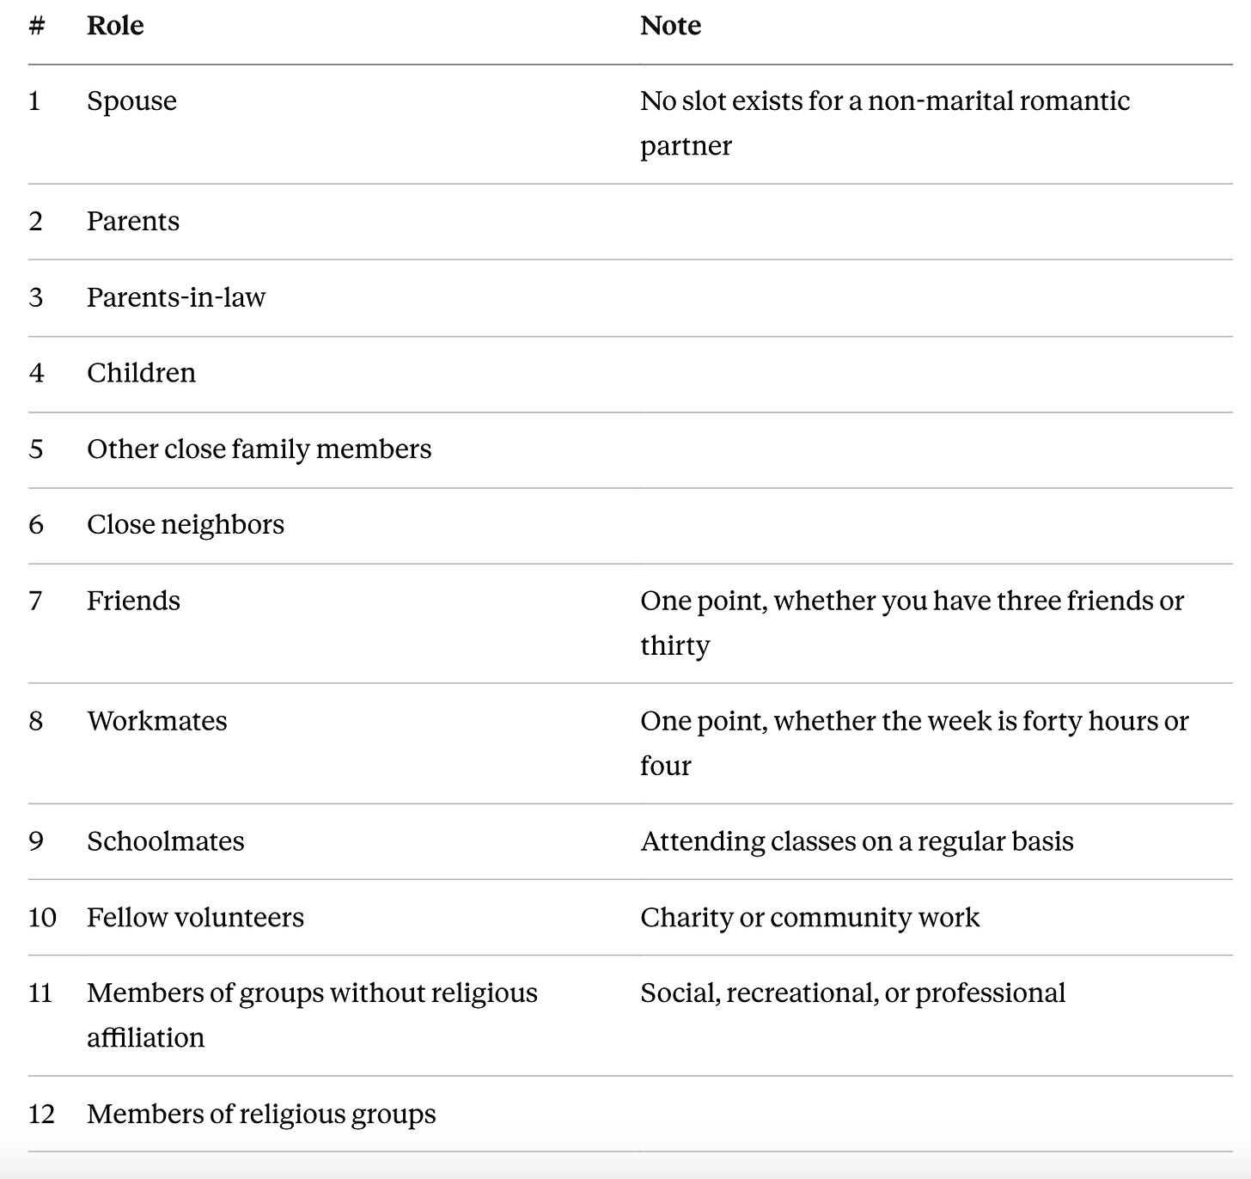
Task: Click the non-marital romantic partner note
Action: 885,123
